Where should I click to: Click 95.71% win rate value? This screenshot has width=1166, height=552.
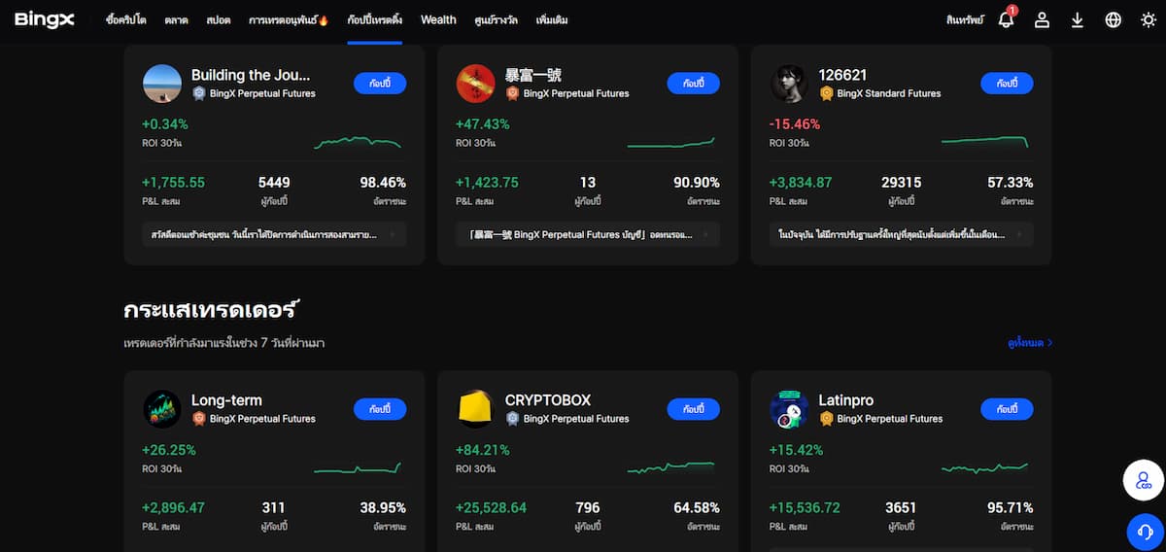[x=1010, y=508]
